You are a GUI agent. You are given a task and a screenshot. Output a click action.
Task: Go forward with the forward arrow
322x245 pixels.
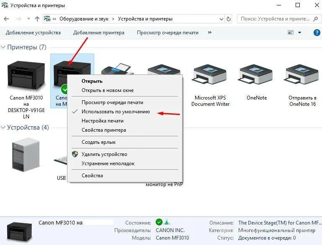(18, 19)
